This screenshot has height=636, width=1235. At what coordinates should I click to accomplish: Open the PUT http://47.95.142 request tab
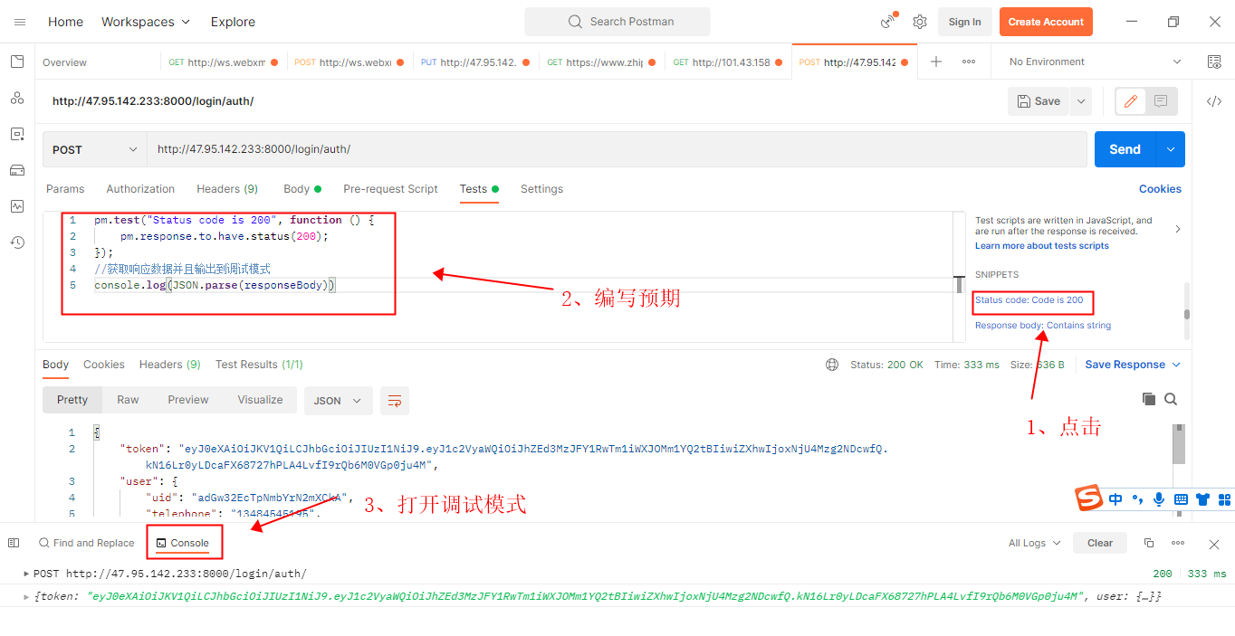(x=474, y=62)
